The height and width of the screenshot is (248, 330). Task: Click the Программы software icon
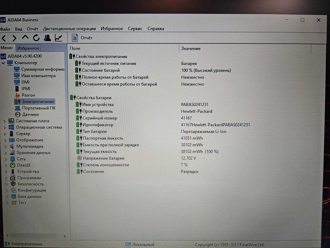[13, 178]
